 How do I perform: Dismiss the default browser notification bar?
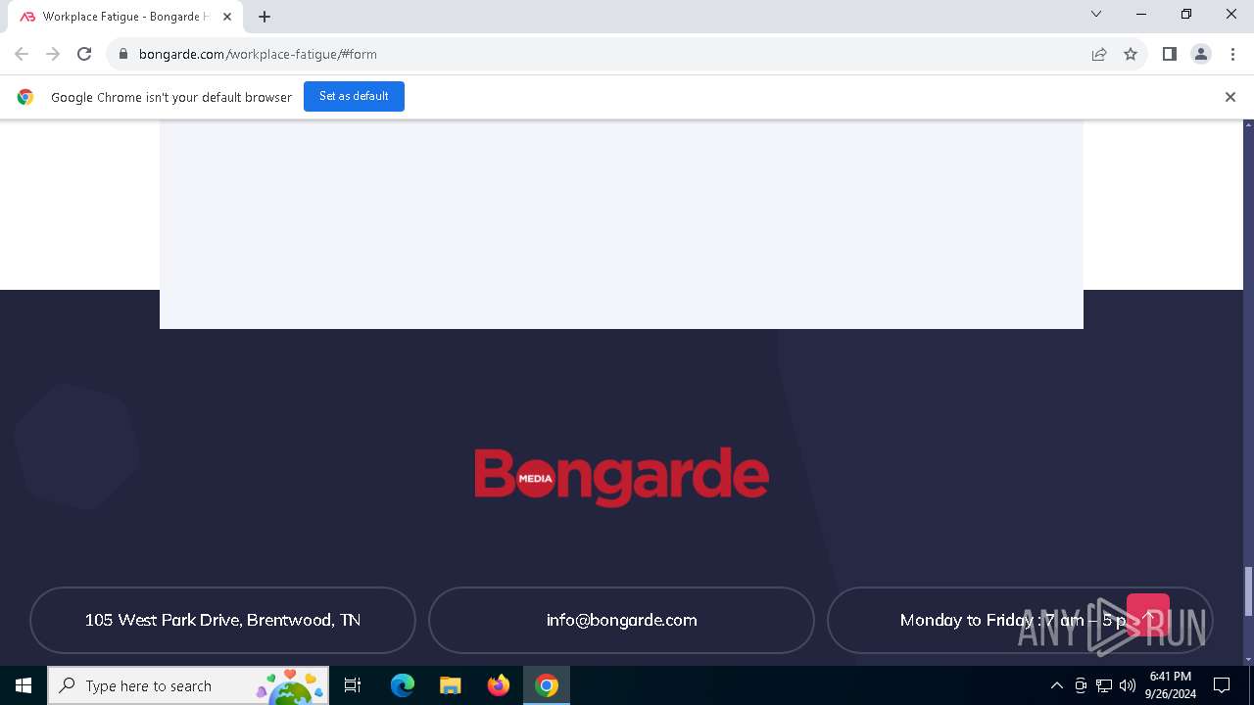pos(1230,97)
